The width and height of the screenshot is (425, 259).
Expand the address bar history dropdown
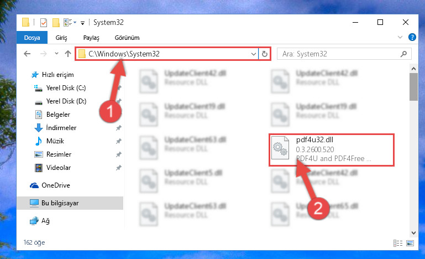[x=254, y=54]
